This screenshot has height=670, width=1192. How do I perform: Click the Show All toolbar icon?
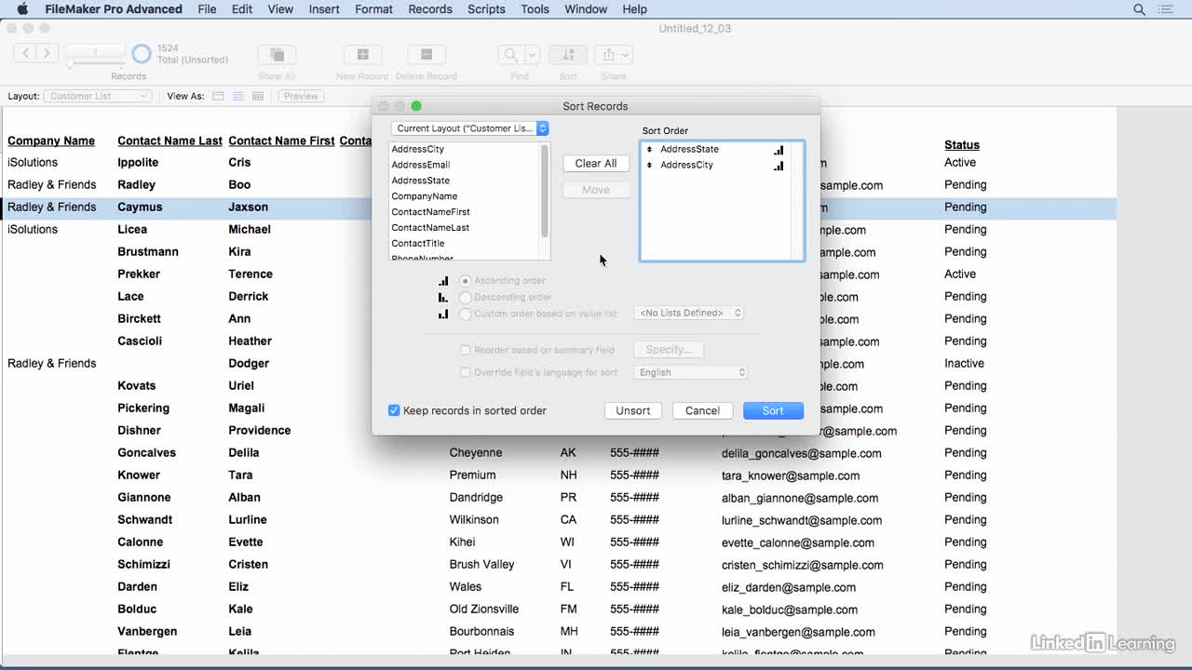(277, 55)
